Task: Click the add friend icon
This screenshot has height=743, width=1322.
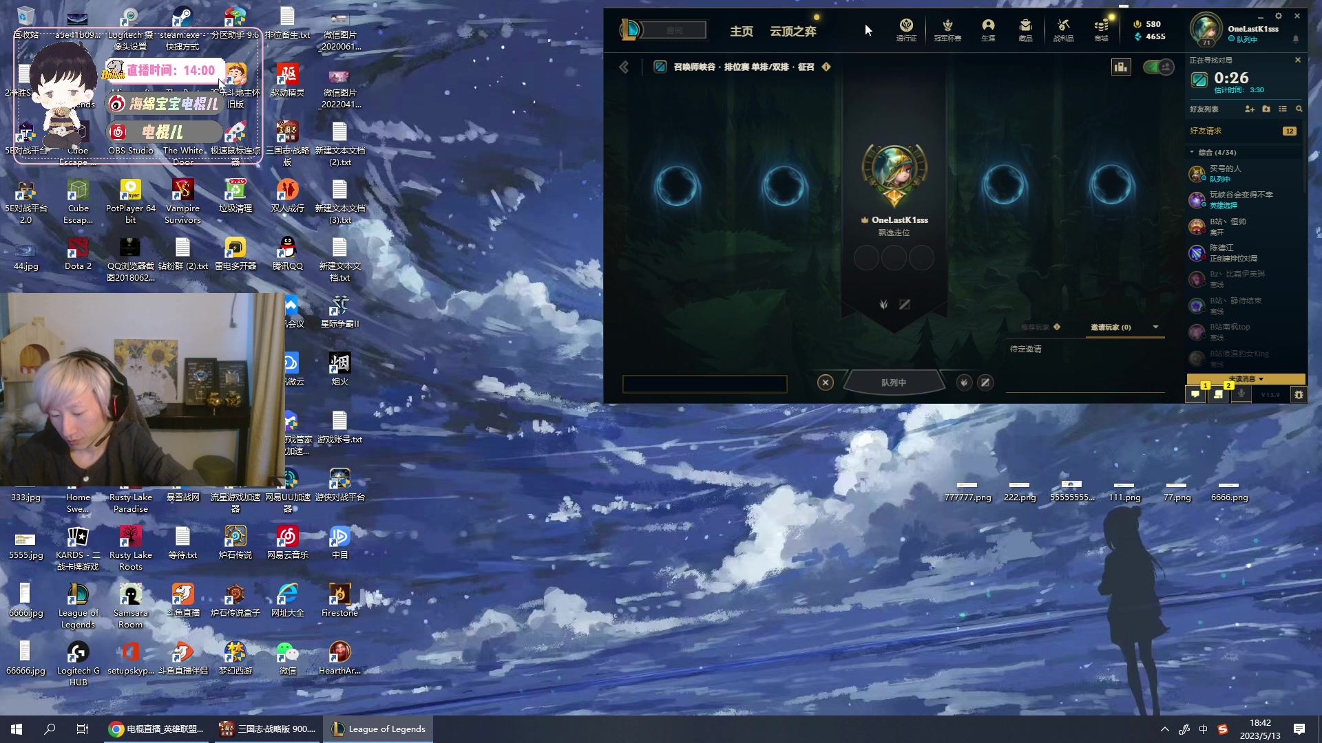Action: 1250,109
